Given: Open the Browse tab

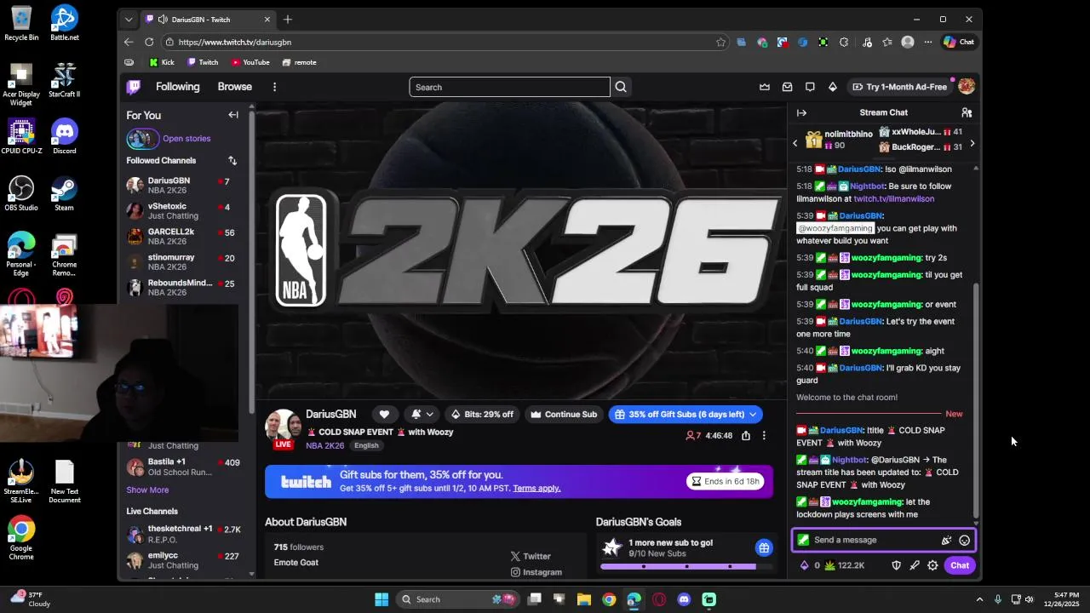Looking at the screenshot, I should click(234, 87).
